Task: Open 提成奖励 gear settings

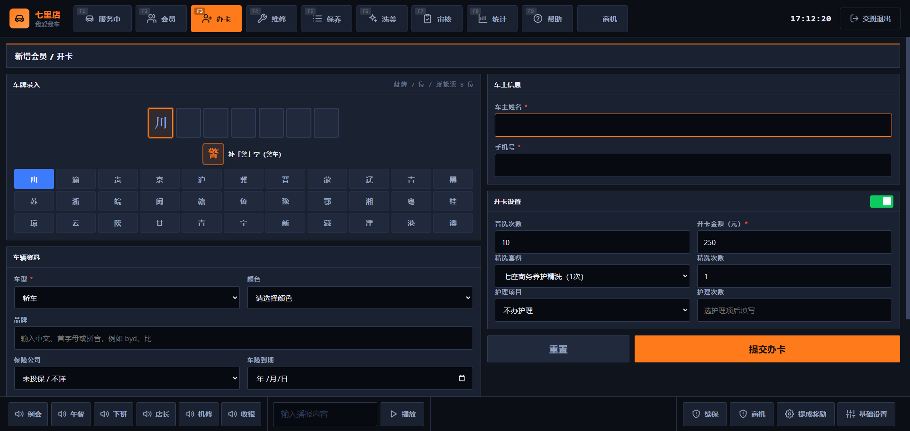Action: point(806,414)
